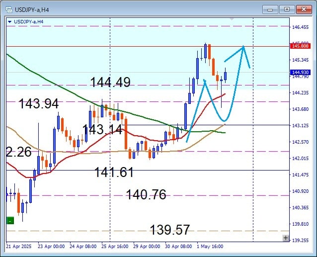
Task: Click the 141.475 price scale value
Action: click(x=301, y=174)
